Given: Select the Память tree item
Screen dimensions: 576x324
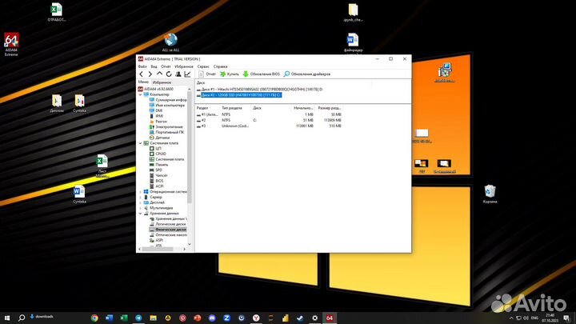Looking at the screenshot, I should click(x=158, y=165).
